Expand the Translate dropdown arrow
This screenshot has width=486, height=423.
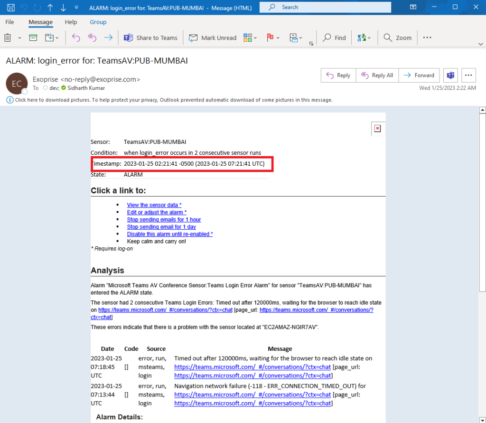pyautogui.click(x=369, y=38)
